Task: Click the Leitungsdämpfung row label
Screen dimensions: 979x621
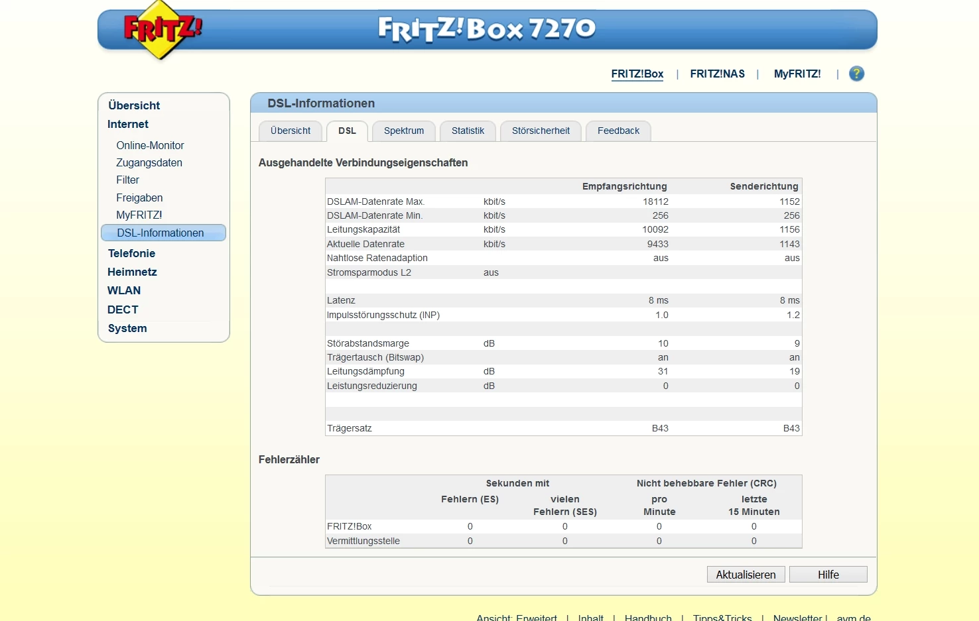Action: pyautogui.click(x=365, y=371)
